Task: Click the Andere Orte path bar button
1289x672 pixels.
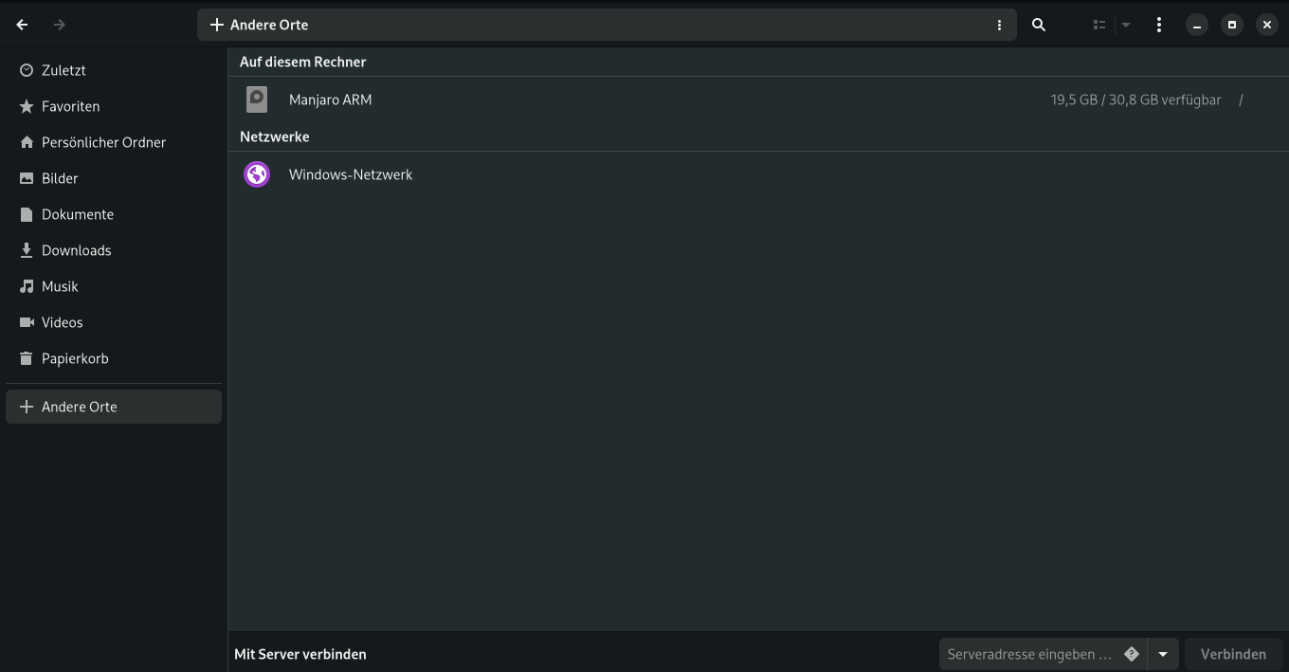Action: 260,25
